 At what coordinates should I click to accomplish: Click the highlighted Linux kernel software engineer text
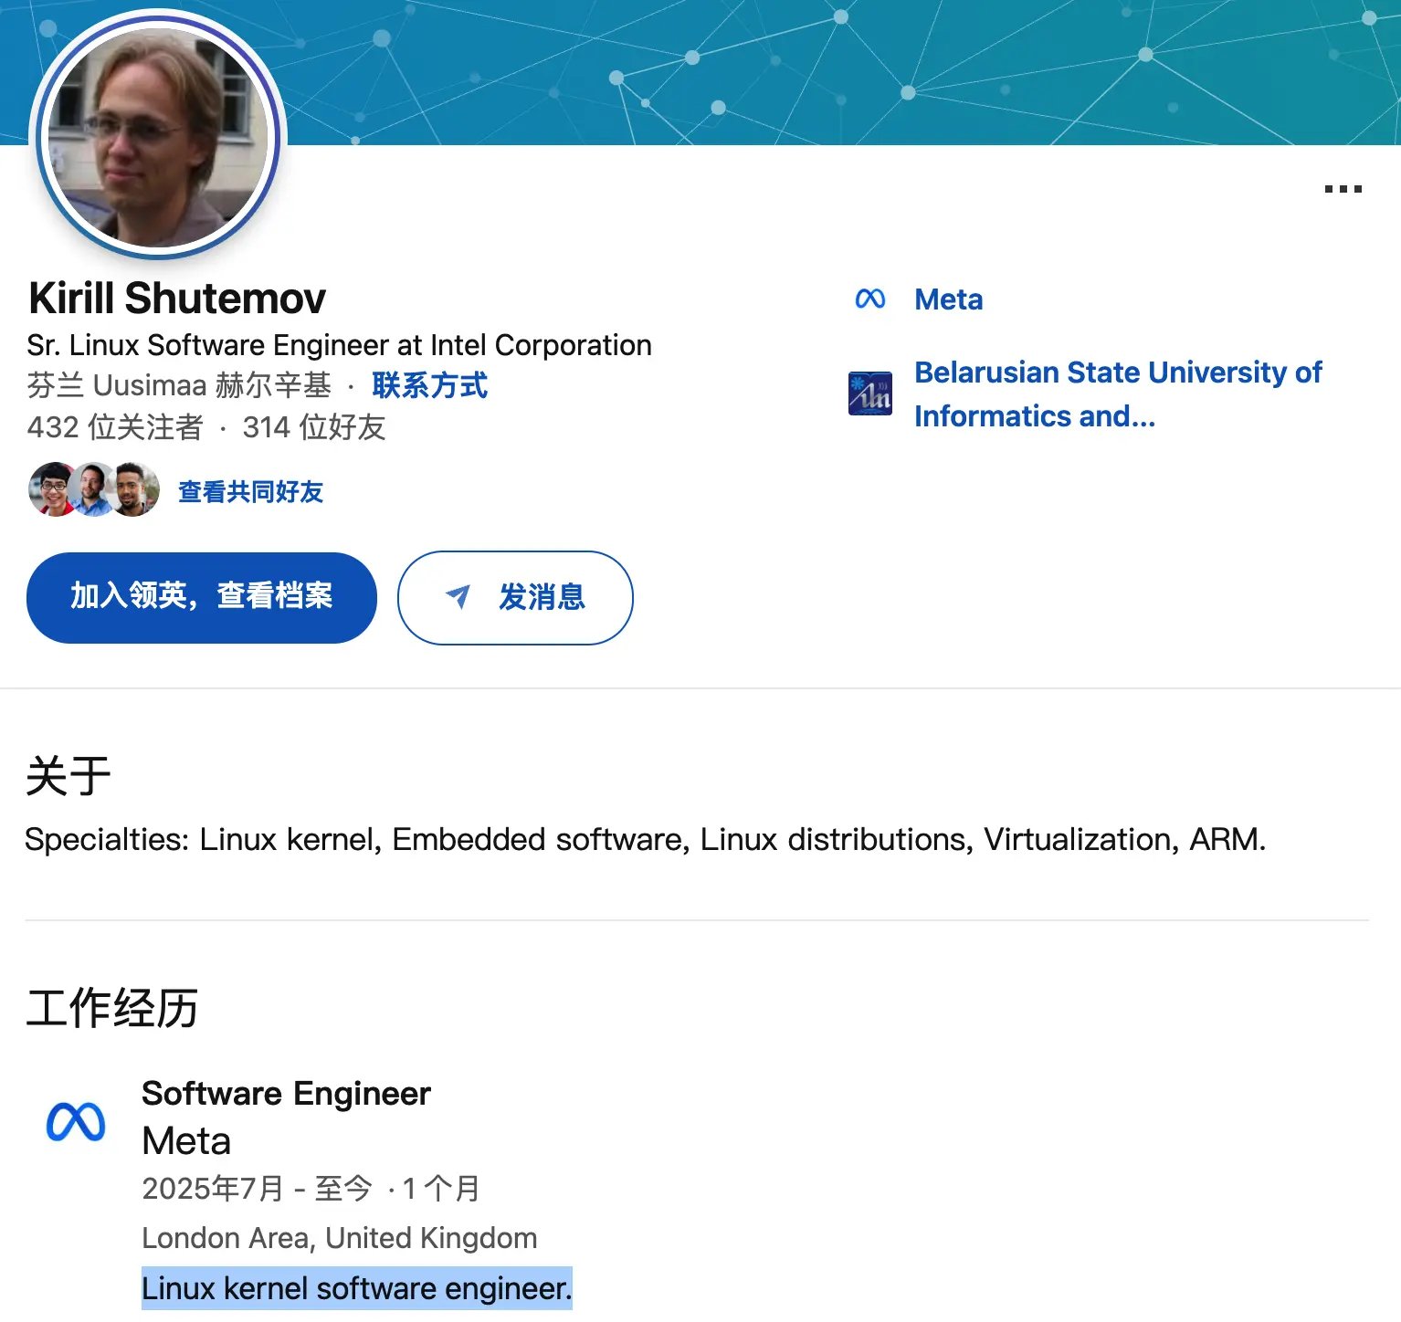coord(356,1288)
